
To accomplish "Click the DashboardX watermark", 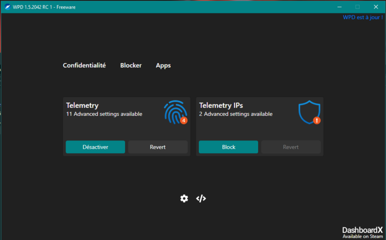I will [x=362, y=232].
